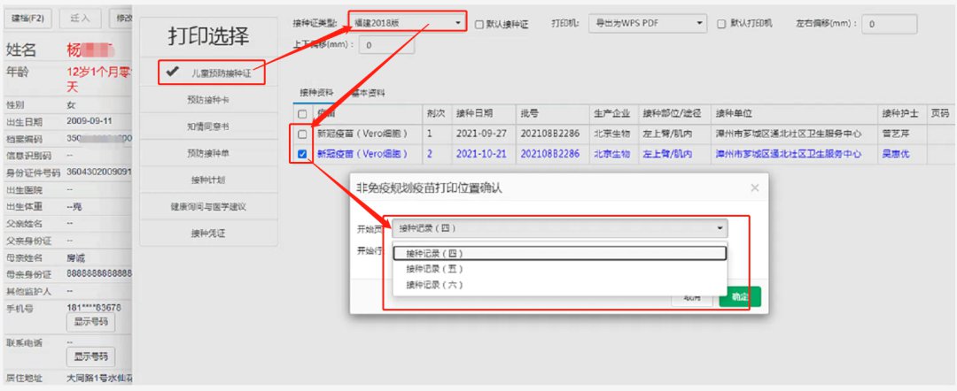Viewport: 957px width, 391px height.
Task: Choose 接种记录（五）from the dropdown list
Action: [560, 269]
